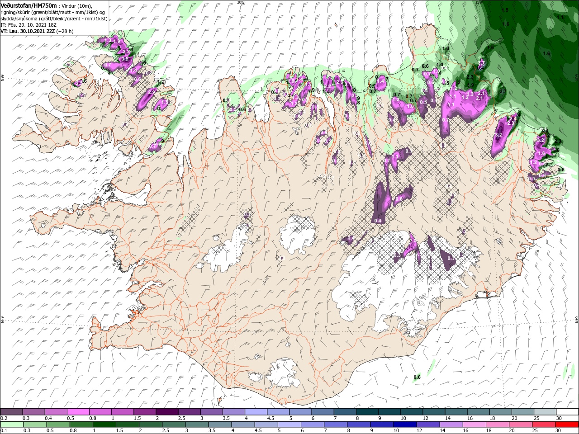Click the '1.5' rain value in the north-east sea
Screen dimensions: 579x434
click(x=505, y=9)
